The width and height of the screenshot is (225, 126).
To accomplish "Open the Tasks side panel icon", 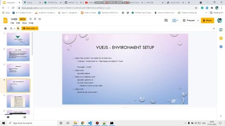I will (221, 47).
